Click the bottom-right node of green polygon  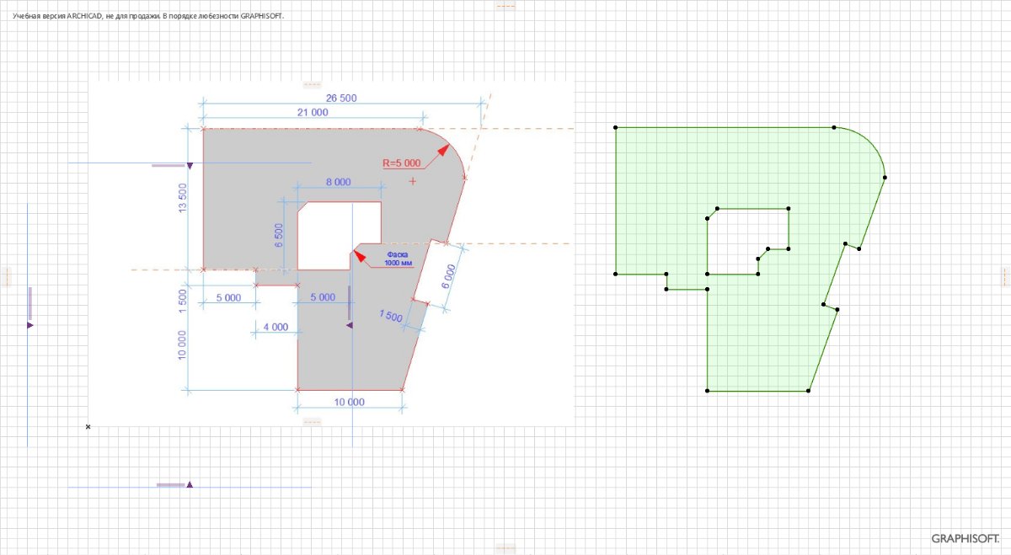pyautogui.click(x=809, y=391)
